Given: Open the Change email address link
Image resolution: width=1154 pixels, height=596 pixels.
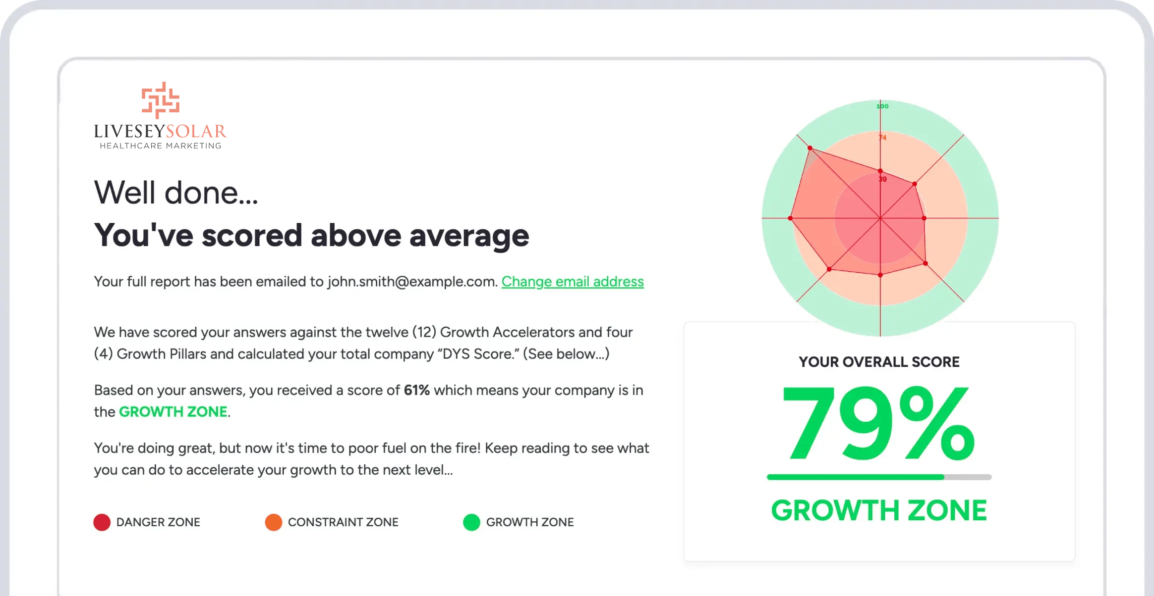Looking at the screenshot, I should pyautogui.click(x=573, y=282).
